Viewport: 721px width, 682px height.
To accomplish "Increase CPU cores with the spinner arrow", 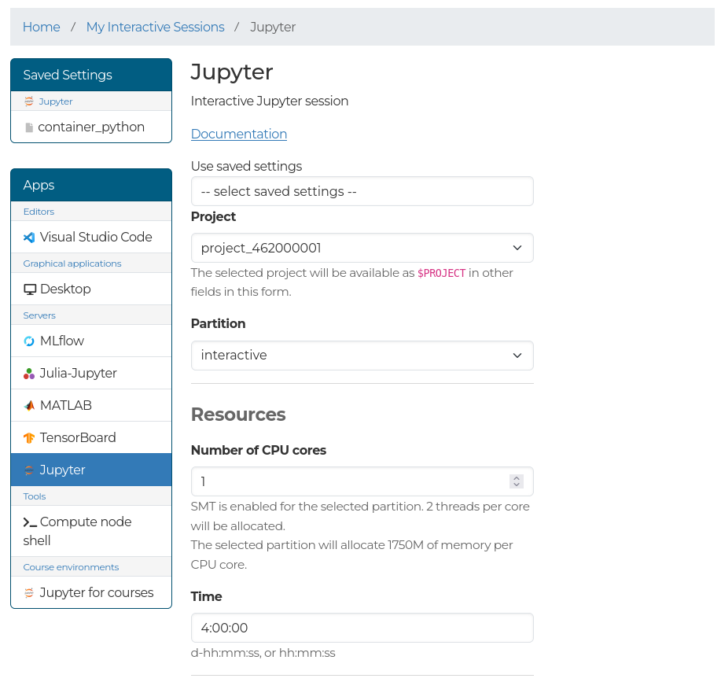I will point(517,476).
